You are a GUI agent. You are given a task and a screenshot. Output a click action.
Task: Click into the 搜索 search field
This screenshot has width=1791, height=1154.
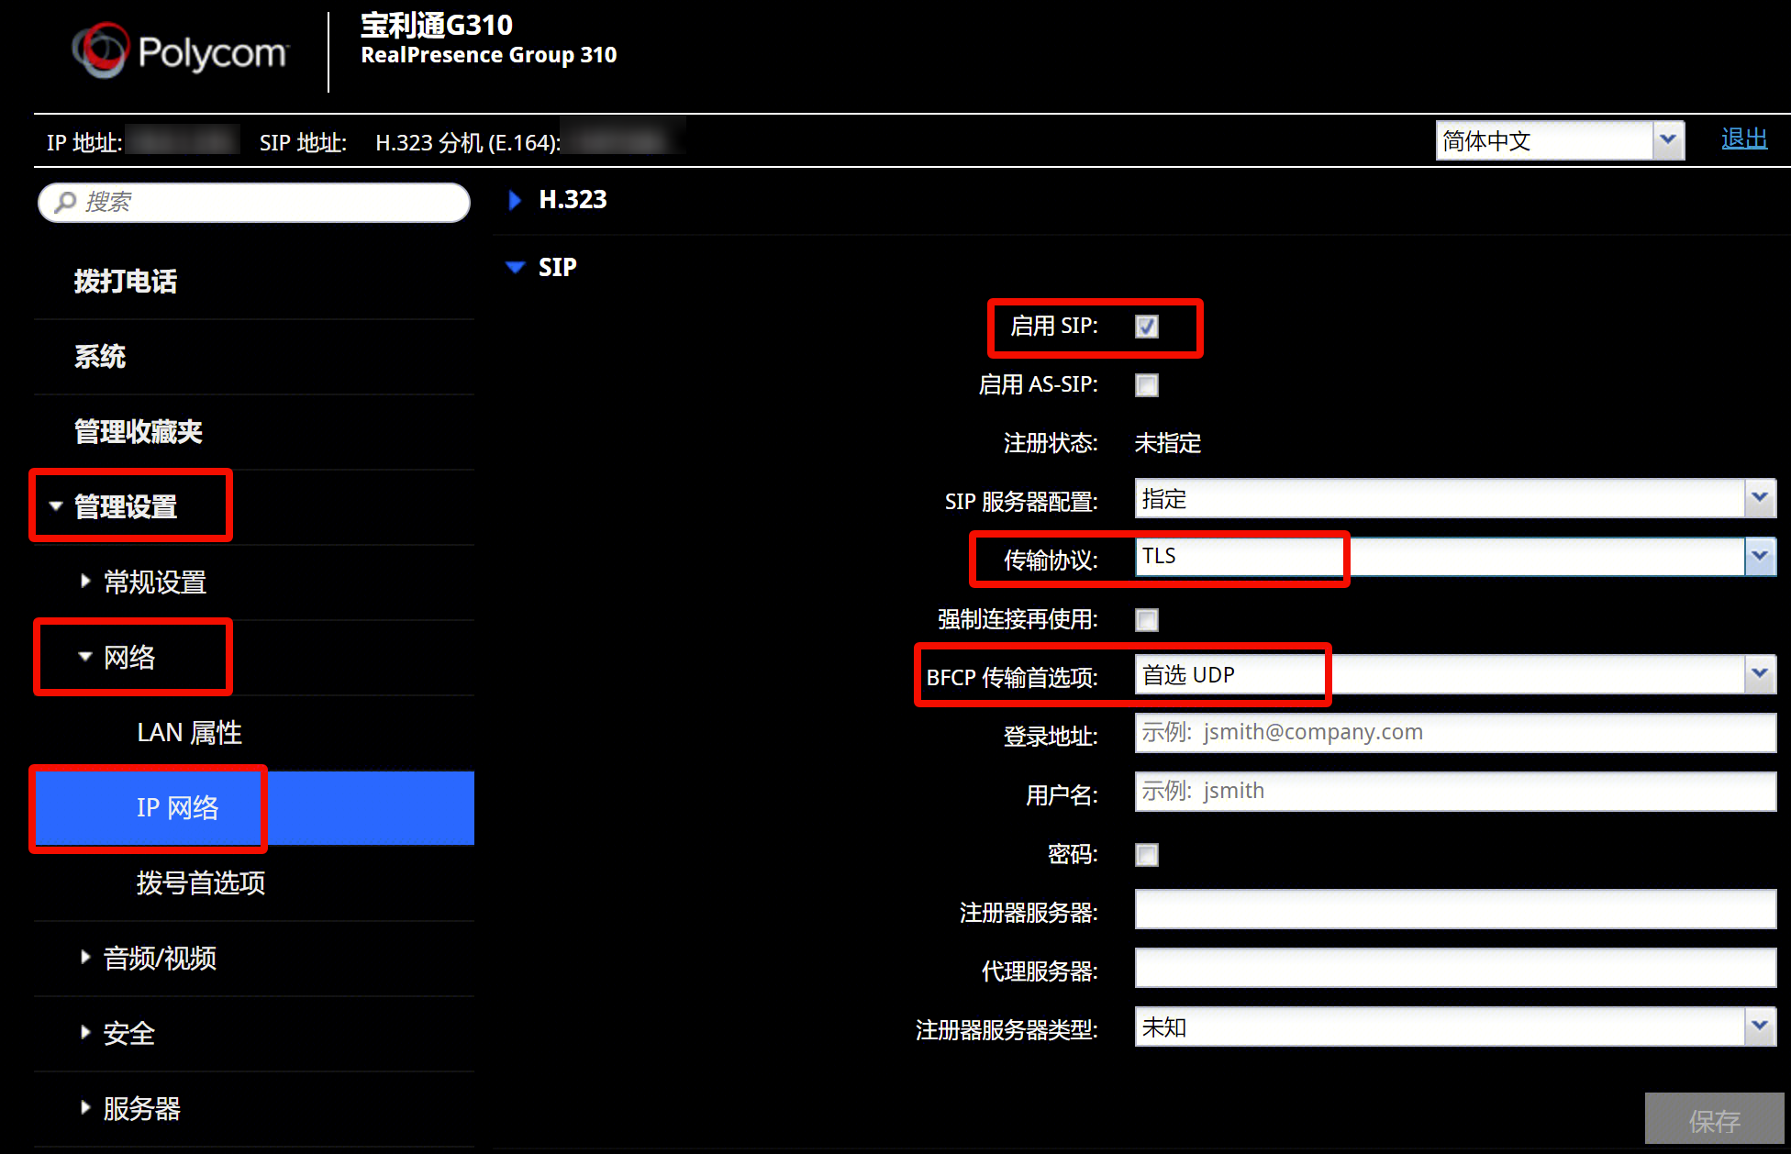click(x=254, y=202)
